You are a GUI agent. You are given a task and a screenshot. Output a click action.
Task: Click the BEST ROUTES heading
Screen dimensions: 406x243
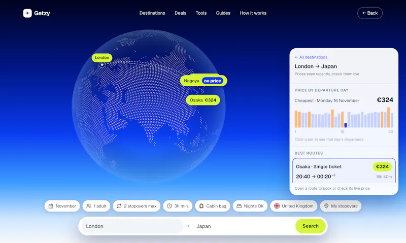pyautogui.click(x=309, y=153)
